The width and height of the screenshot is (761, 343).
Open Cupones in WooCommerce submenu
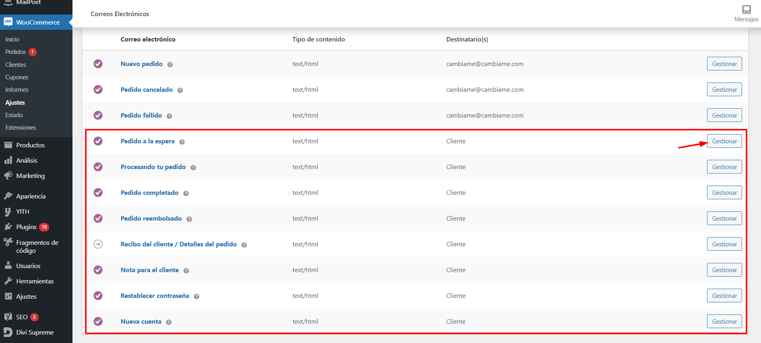click(17, 77)
